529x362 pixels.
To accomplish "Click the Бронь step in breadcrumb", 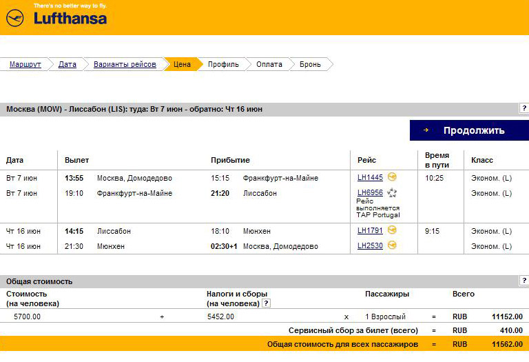I will (x=310, y=65).
